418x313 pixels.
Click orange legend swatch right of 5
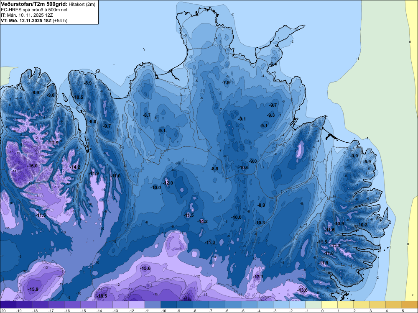click(x=410, y=305)
